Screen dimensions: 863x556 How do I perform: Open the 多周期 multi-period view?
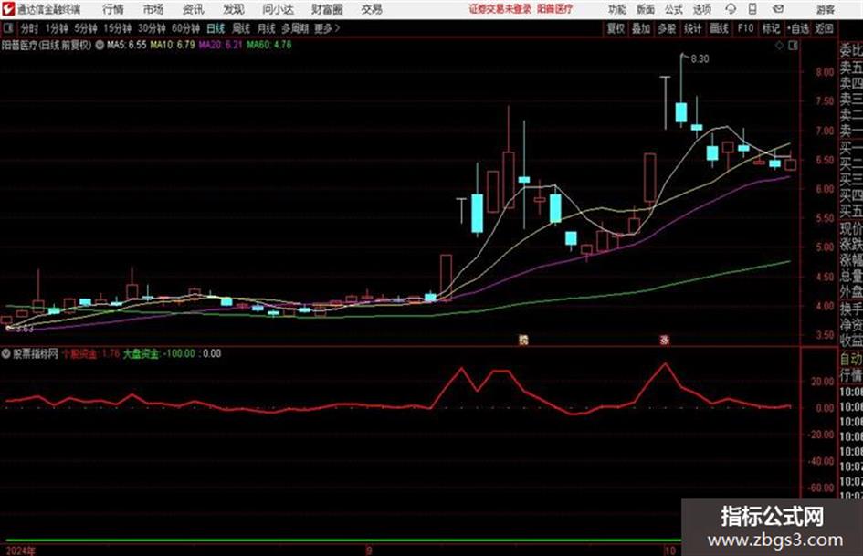[295, 28]
